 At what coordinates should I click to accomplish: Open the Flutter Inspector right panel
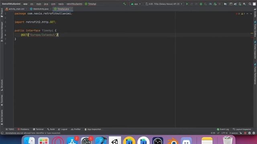click(x=255, y=50)
